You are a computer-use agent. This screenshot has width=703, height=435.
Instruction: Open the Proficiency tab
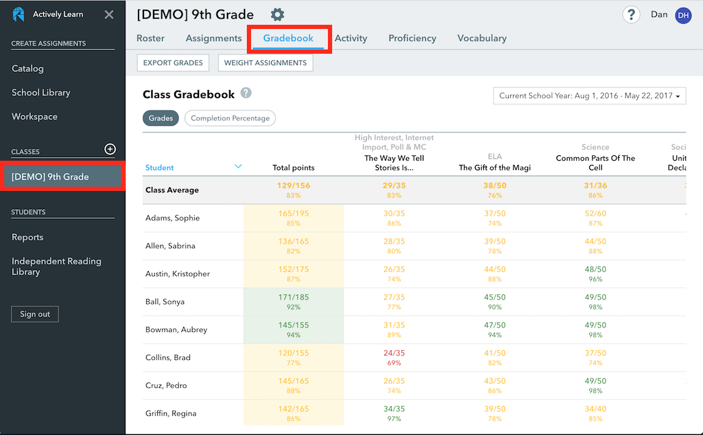point(413,38)
